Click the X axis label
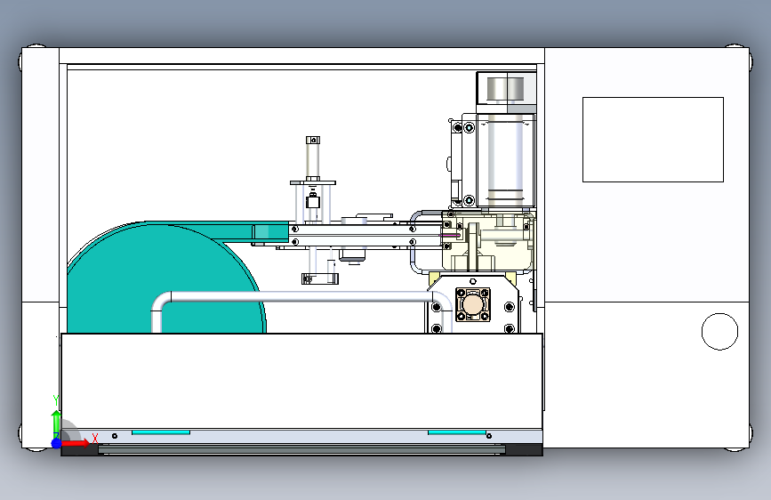This screenshot has width=771, height=500. pyautogui.click(x=95, y=438)
